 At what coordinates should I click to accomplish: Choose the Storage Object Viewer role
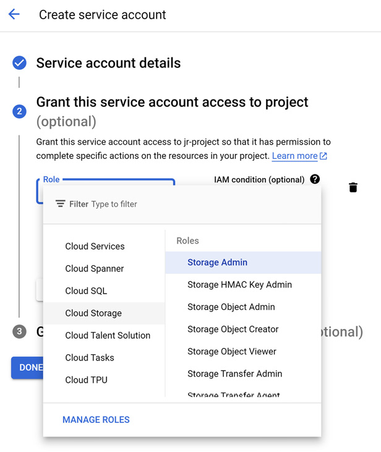232,351
